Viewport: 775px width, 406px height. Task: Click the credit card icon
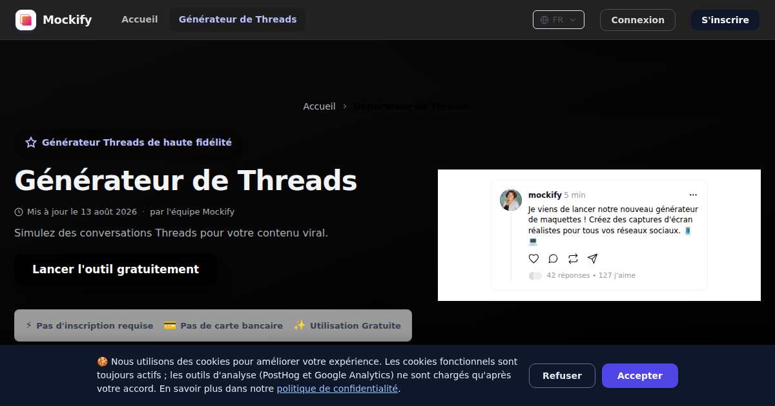170,325
